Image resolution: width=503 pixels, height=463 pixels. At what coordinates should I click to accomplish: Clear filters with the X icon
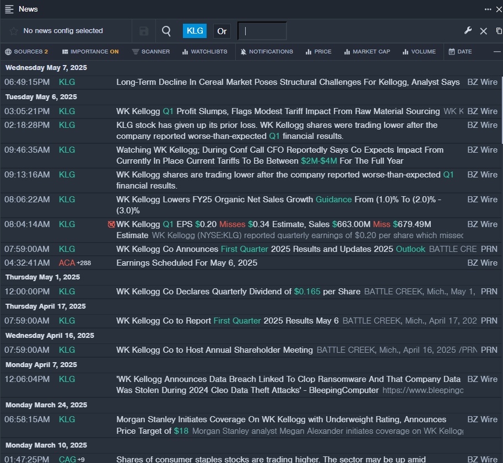(x=483, y=31)
